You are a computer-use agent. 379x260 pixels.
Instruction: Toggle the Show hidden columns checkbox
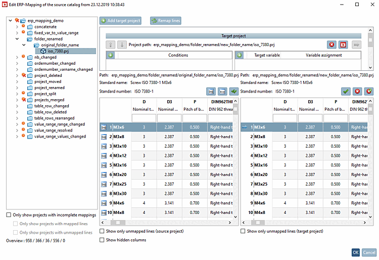coord(103,240)
